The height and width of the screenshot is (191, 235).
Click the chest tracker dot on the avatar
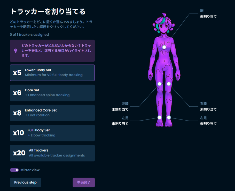pyautogui.click(x=164, y=47)
